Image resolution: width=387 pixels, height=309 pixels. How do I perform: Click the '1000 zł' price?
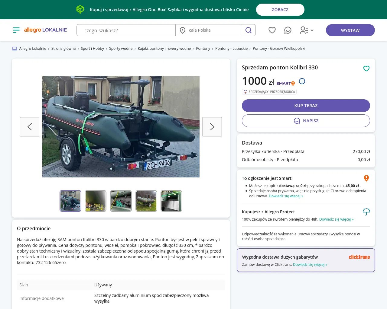(258, 81)
